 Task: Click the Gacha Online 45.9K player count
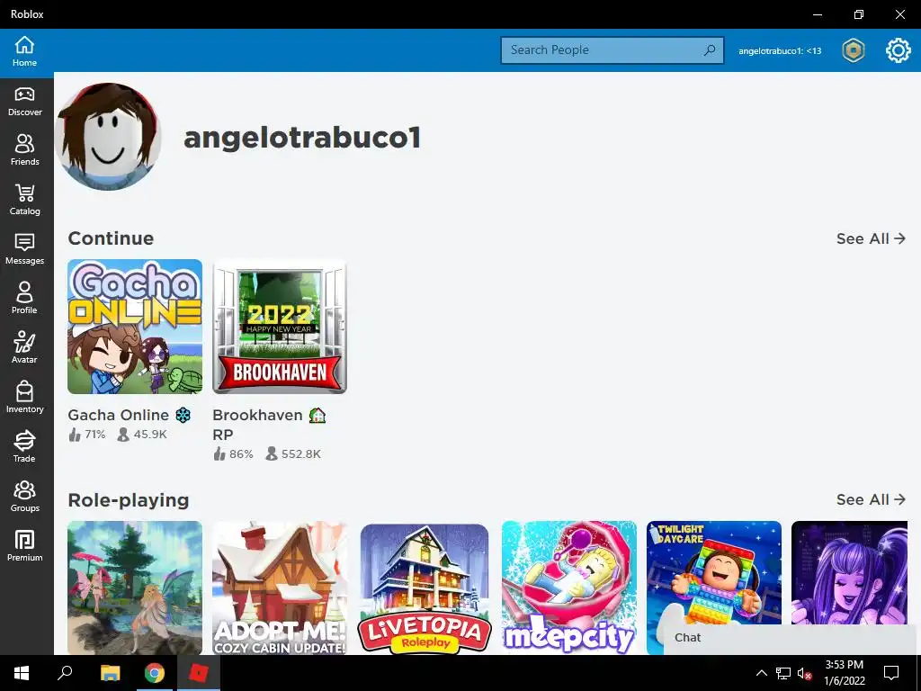(142, 435)
